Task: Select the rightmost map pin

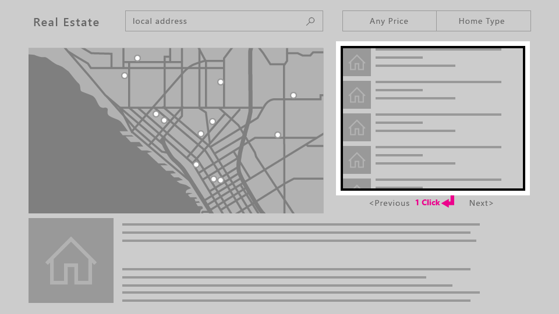Action: coord(293,95)
